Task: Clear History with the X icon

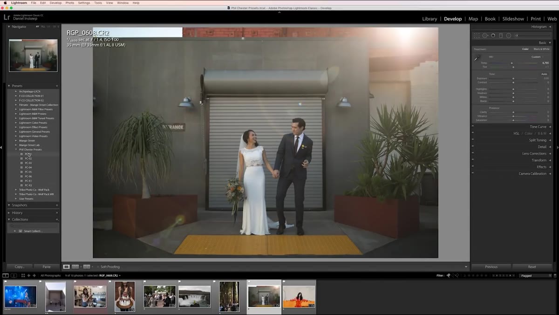Action: 57,212
